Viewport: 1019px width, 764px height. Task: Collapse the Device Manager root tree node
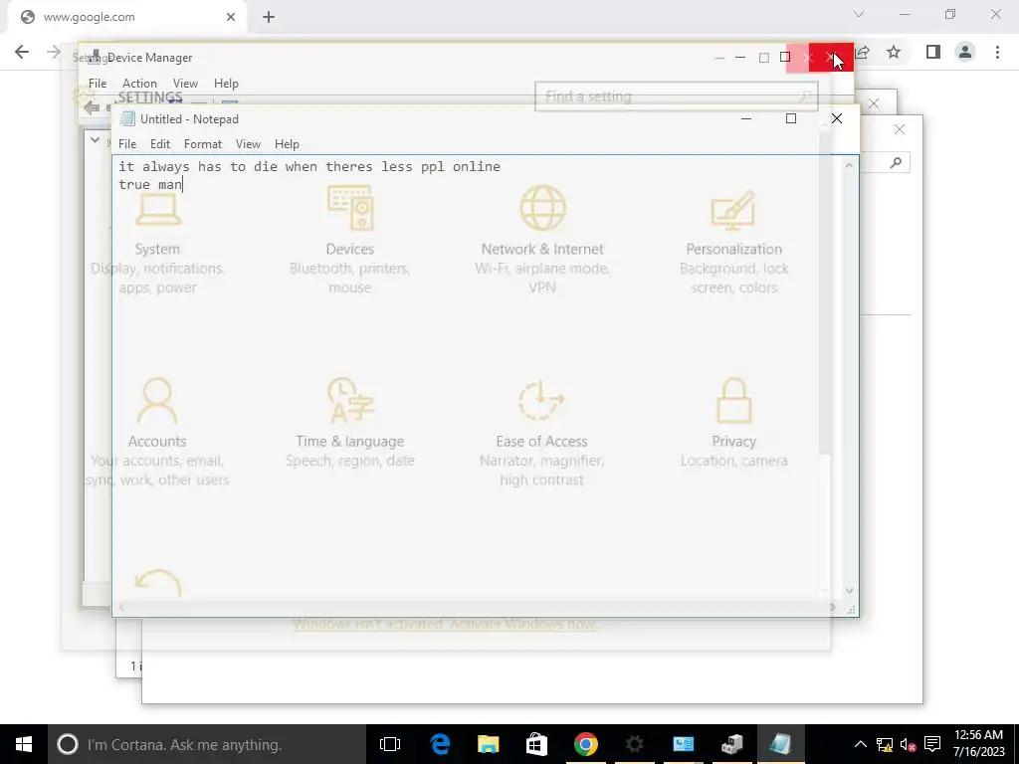click(95, 139)
